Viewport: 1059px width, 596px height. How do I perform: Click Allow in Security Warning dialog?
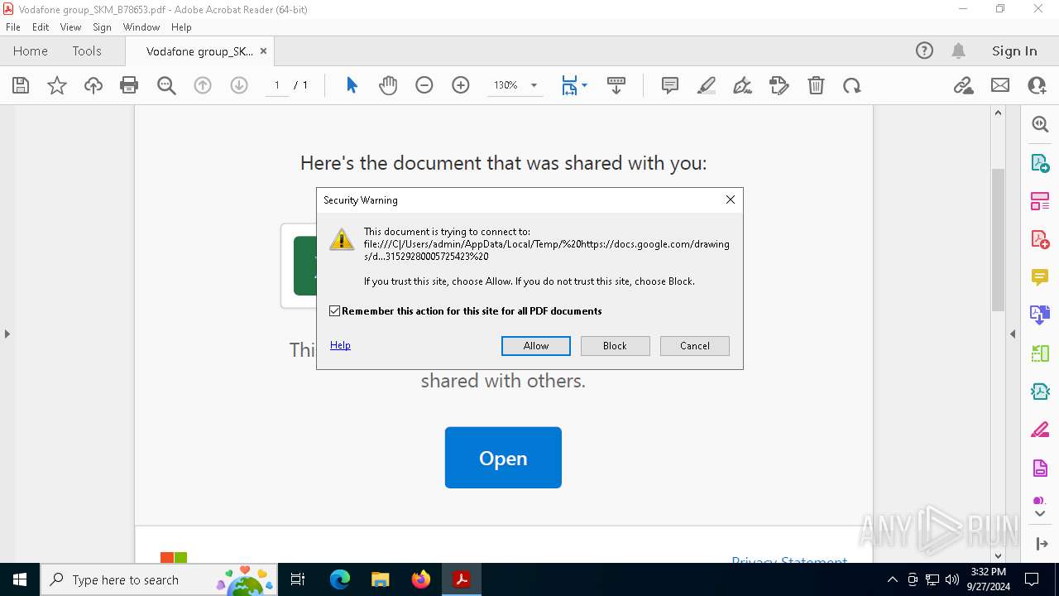(x=536, y=346)
